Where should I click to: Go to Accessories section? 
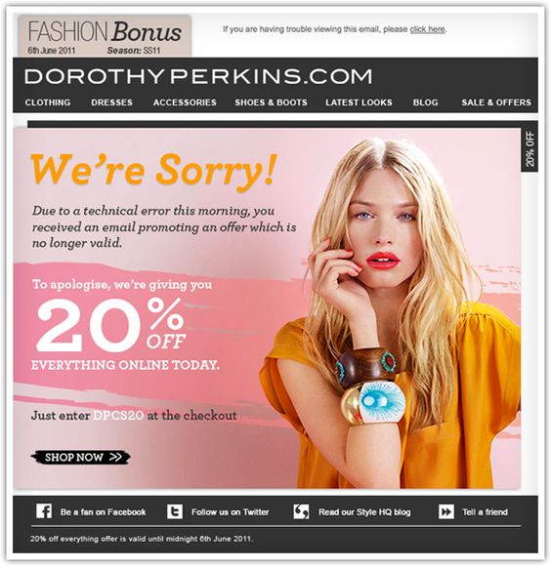(x=185, y=102)
